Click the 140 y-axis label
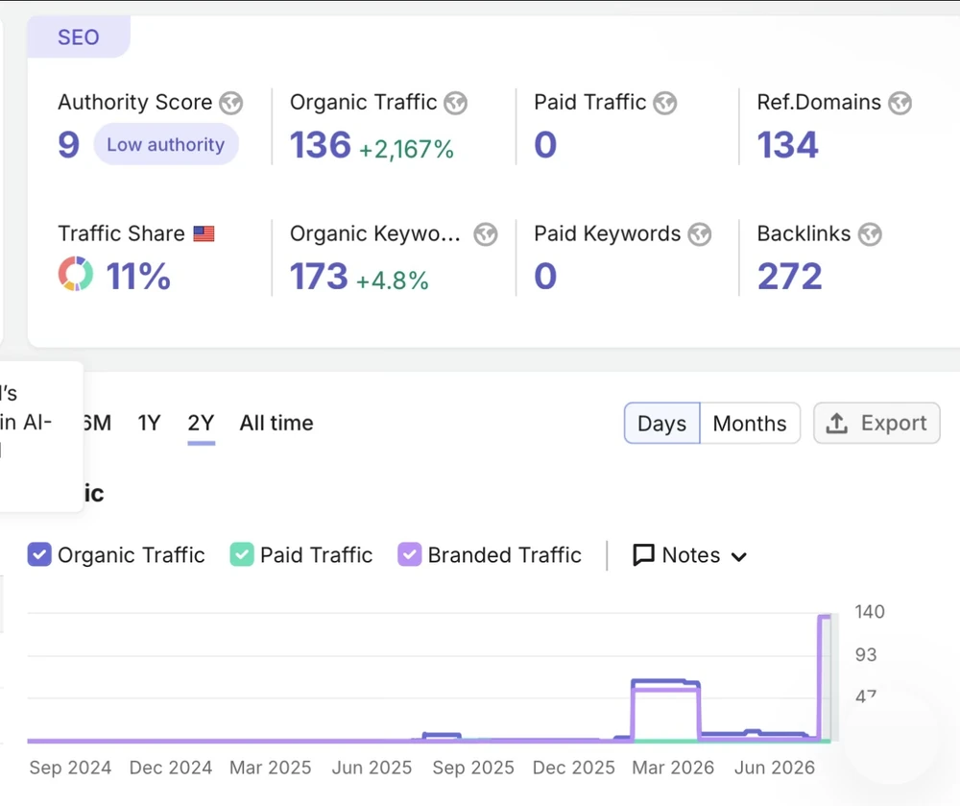Viewport: 960px width, 806px height. [870, 612]
